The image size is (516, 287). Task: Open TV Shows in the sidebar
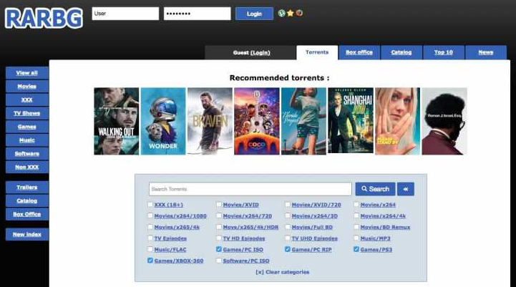27,113
